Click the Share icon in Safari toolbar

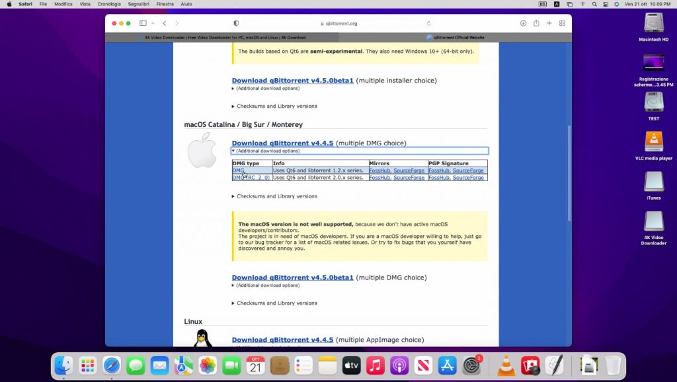[x=536, y=23]
